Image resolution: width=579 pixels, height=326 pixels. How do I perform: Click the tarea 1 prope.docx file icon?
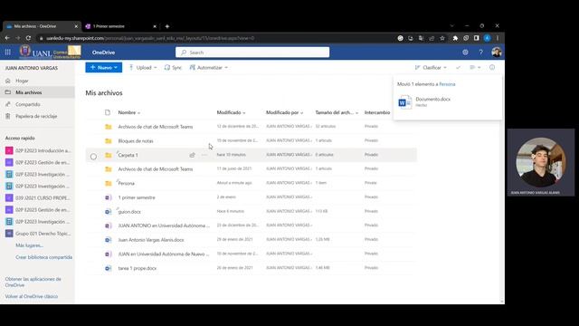pyautogui.click(x=109, y=268)
